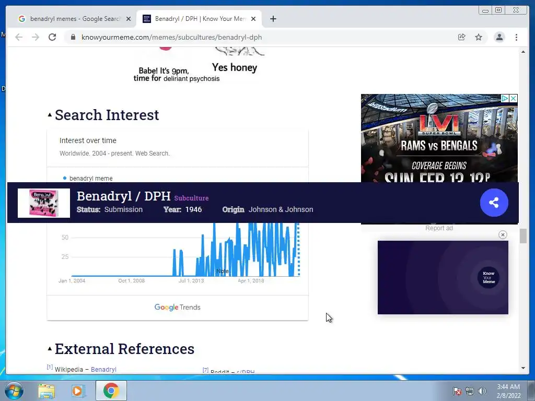Collapse the External References section
The height and width of the screenshot is (401, 535).
pyautogui.click(x=50, y=348)
